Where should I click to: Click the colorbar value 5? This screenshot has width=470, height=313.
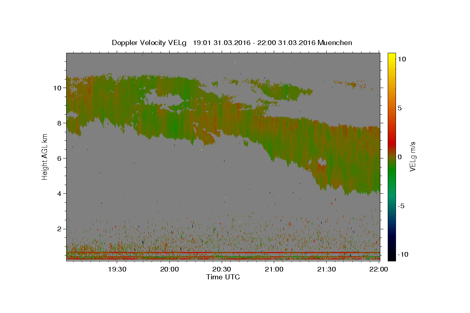coord(399,108)
